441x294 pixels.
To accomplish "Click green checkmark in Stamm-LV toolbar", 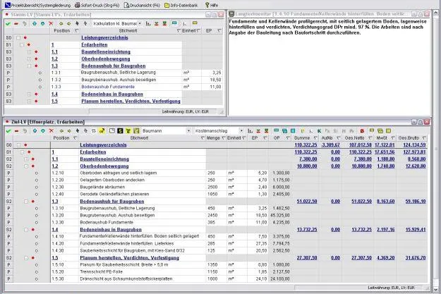I will coord(8,23).
